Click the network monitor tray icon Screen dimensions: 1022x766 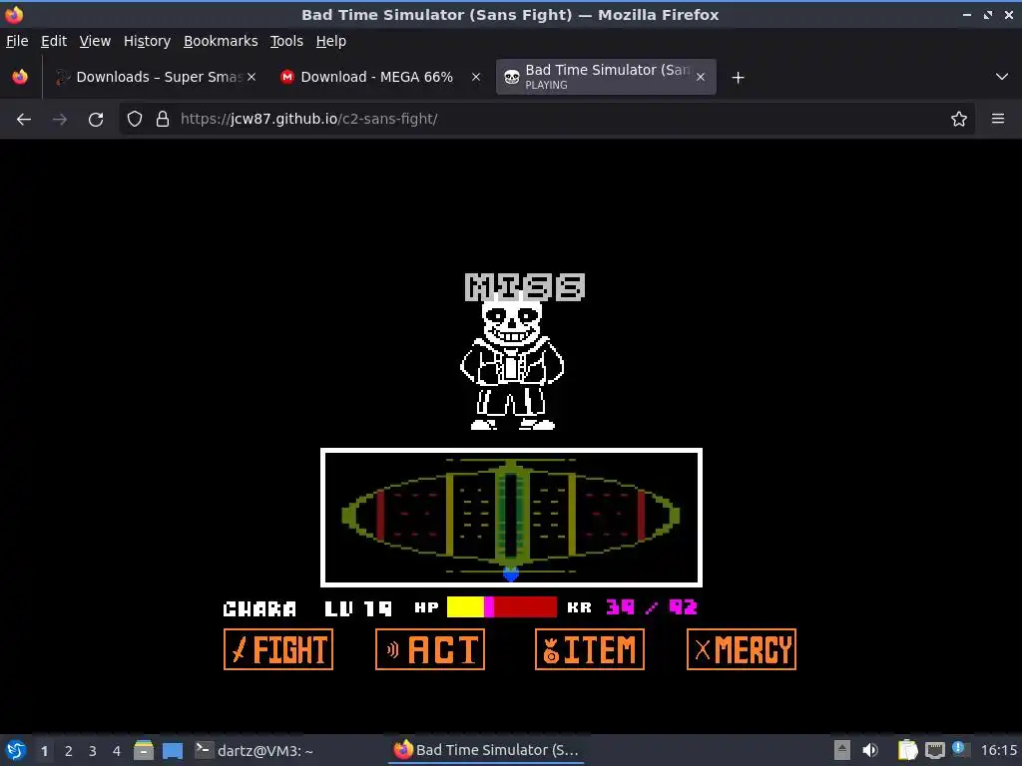coord(934,750)
